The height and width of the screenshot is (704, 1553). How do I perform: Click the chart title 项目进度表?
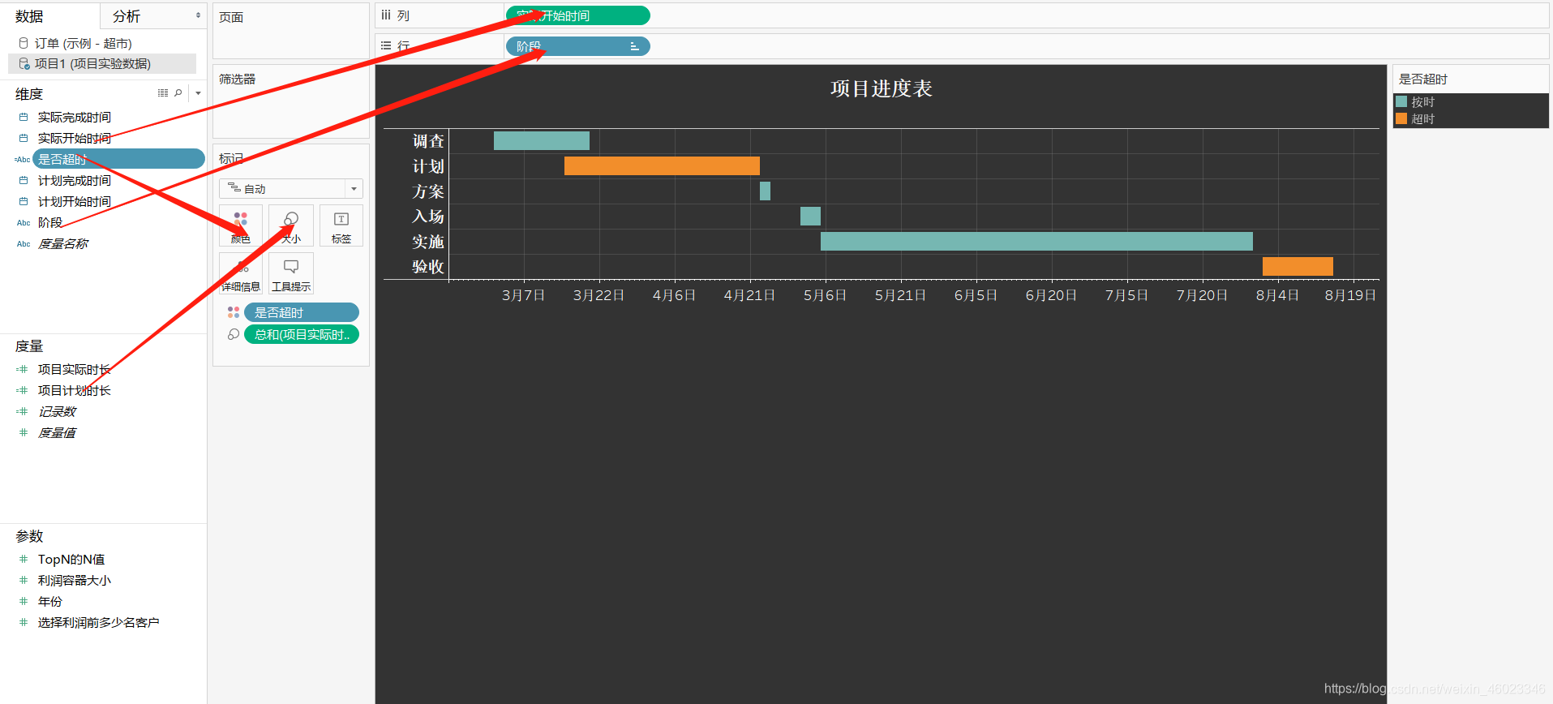pyautogui.click(x=882, y=88)
